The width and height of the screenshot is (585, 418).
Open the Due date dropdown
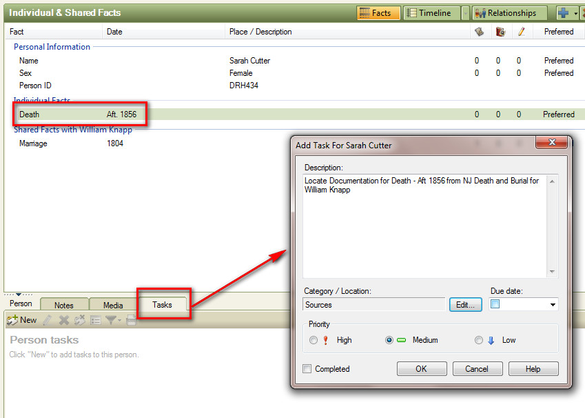(x=552, y=304)
